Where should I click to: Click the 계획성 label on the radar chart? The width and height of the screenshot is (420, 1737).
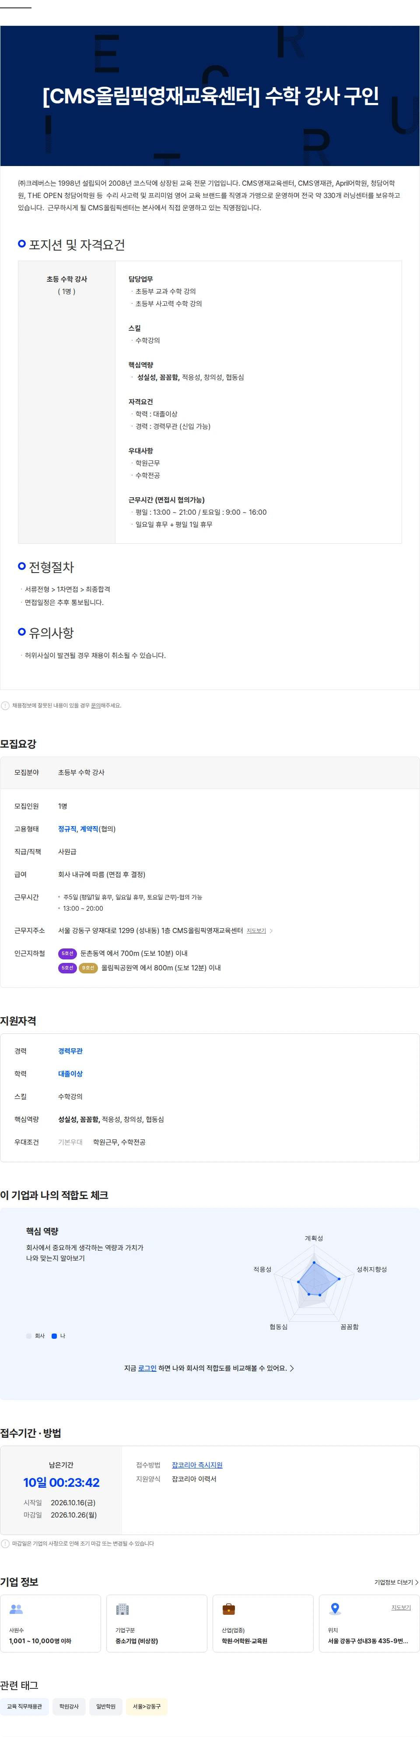coord(314,1238)
